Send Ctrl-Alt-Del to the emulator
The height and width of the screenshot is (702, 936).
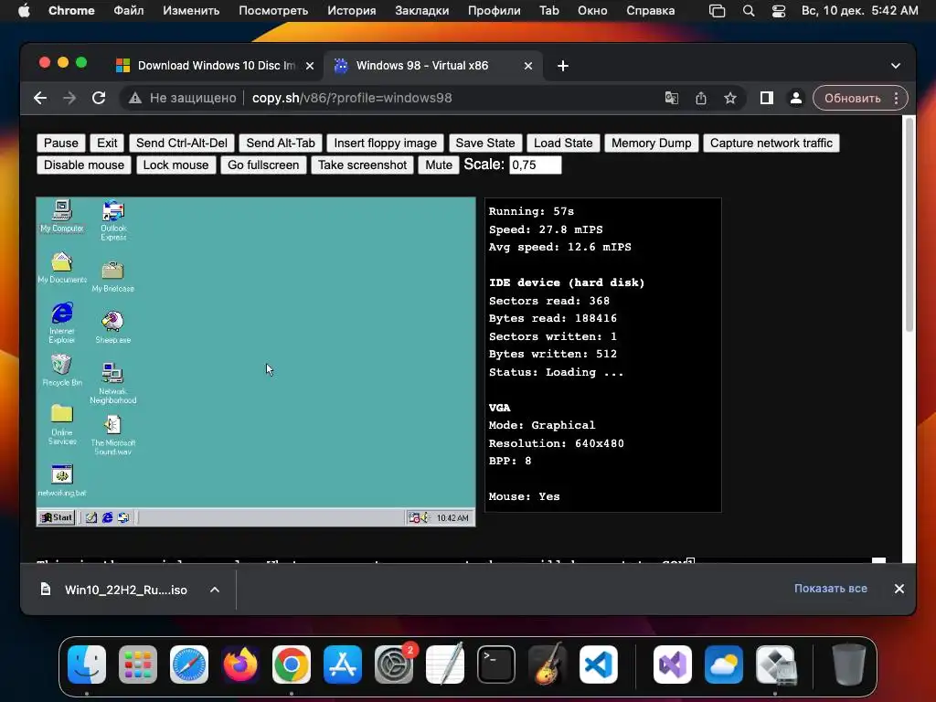182,143
